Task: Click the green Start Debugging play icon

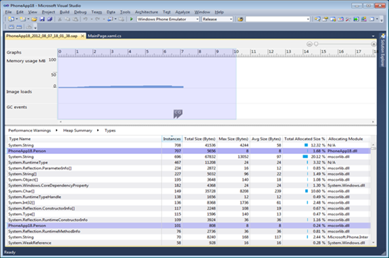Action: pyautogui.click(x=132, y=19)
